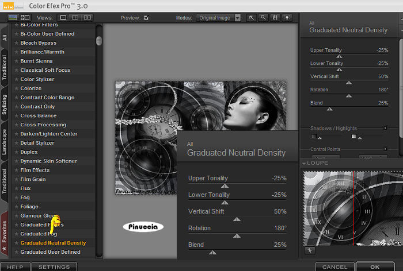Viewport: 403px width, 271px height.
Task: Switch to split preview view
Action: [75, 18]
